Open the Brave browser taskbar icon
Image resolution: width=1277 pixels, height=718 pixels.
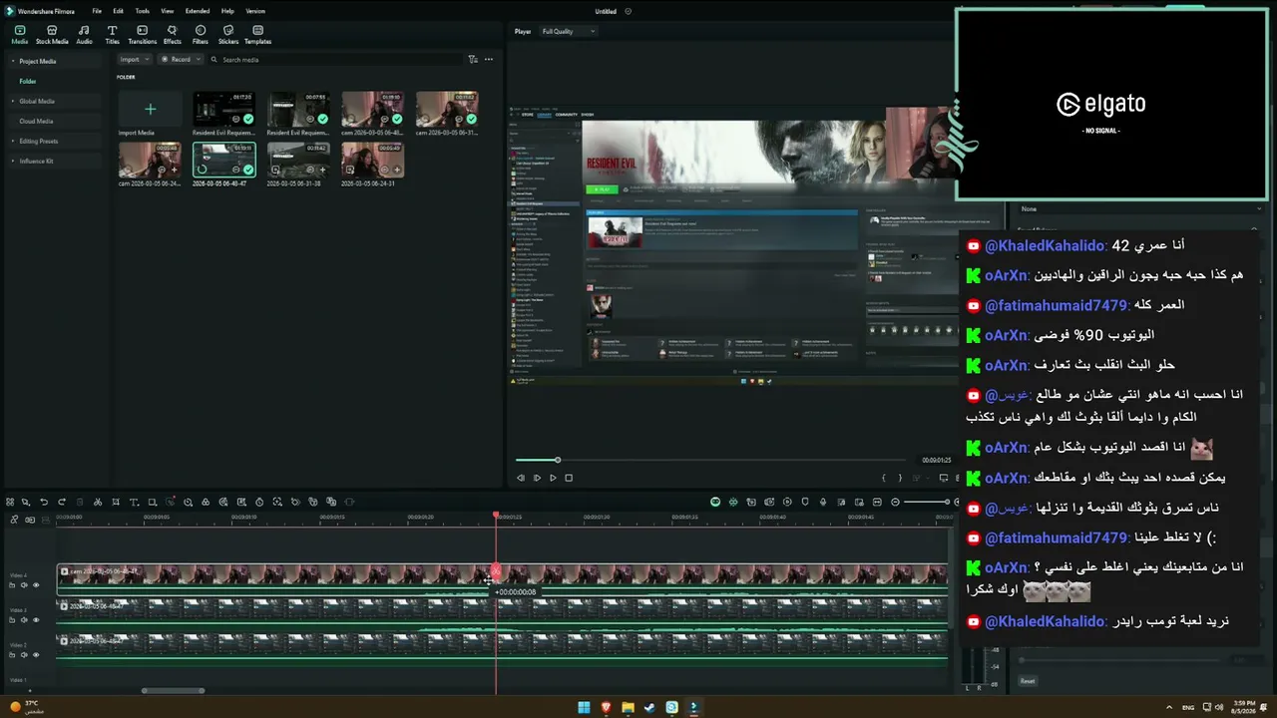point(606,707)
